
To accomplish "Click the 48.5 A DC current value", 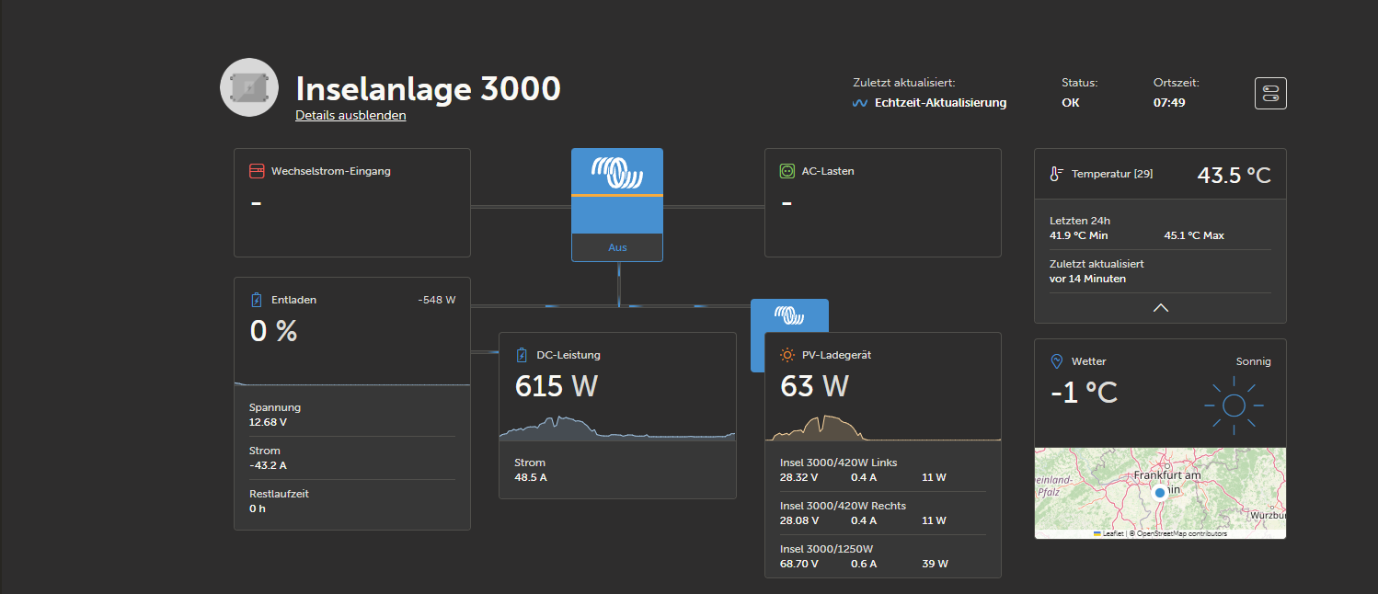I will pos(531,477).
